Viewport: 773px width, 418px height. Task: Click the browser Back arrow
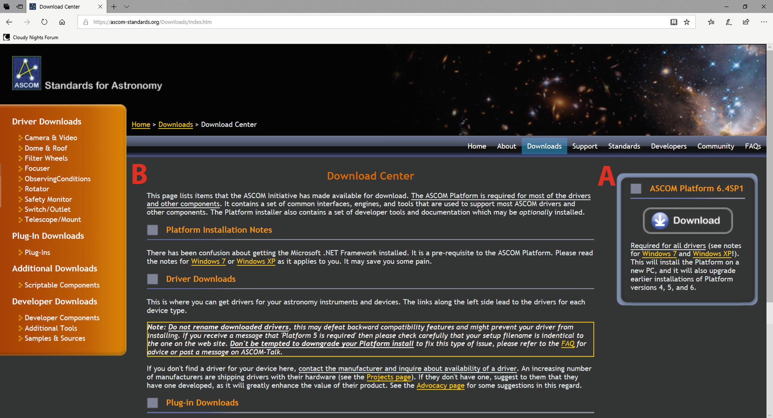9,22
